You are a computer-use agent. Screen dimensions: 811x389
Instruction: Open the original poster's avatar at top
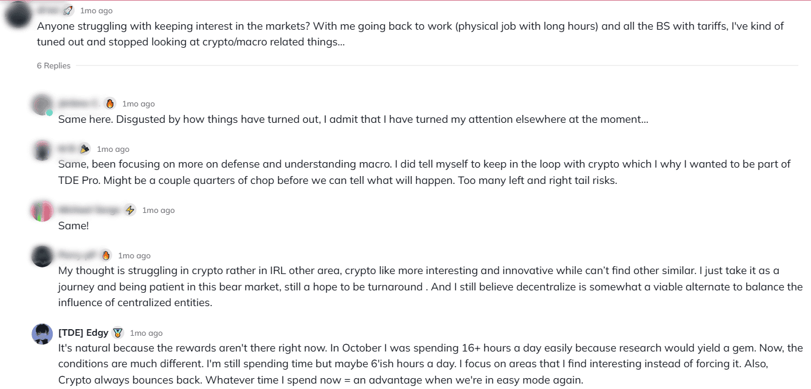pos(18,14)
